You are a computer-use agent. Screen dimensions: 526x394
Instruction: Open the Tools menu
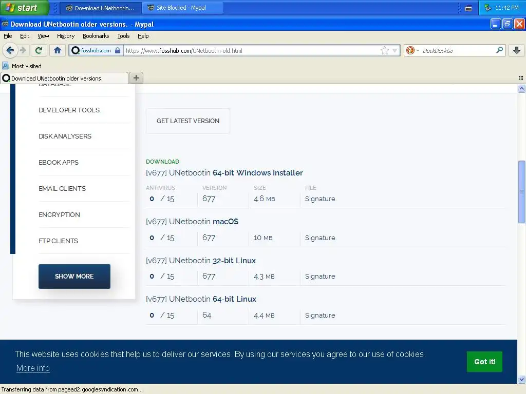coord(123,36)
